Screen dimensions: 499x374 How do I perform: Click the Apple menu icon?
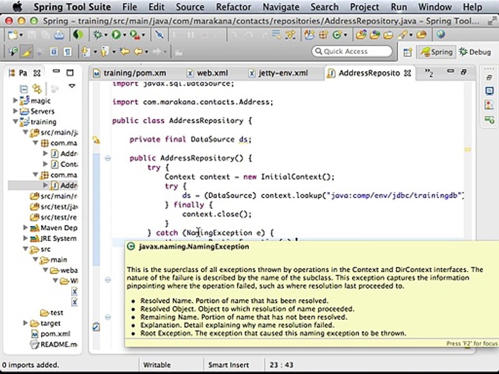click(18, 7)
